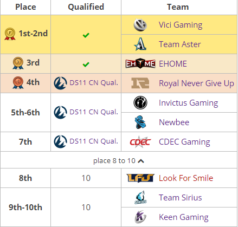Click the Royal Never Give Up logo
238x227 pixels.
click(140, 83)
